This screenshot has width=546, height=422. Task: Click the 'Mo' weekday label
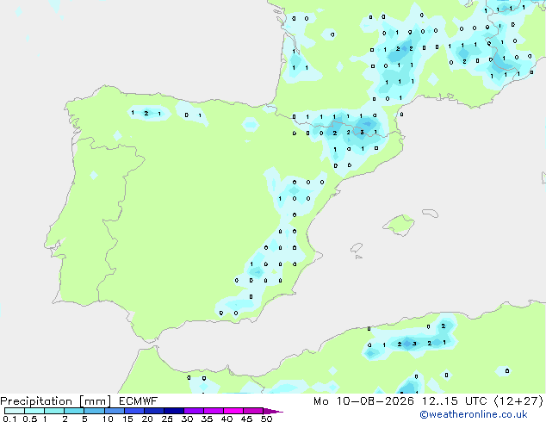coord(320,401)
